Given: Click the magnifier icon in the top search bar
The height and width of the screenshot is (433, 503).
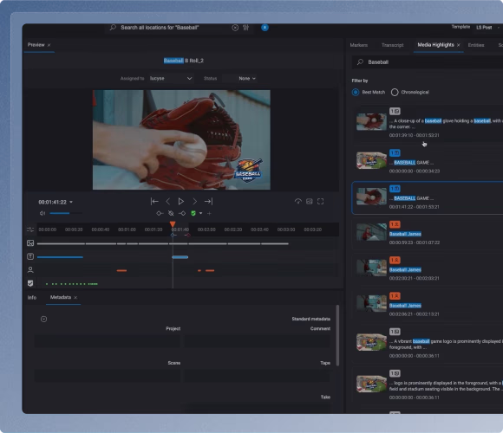Looking at the screenshot, I should click(x=113, y=28).
